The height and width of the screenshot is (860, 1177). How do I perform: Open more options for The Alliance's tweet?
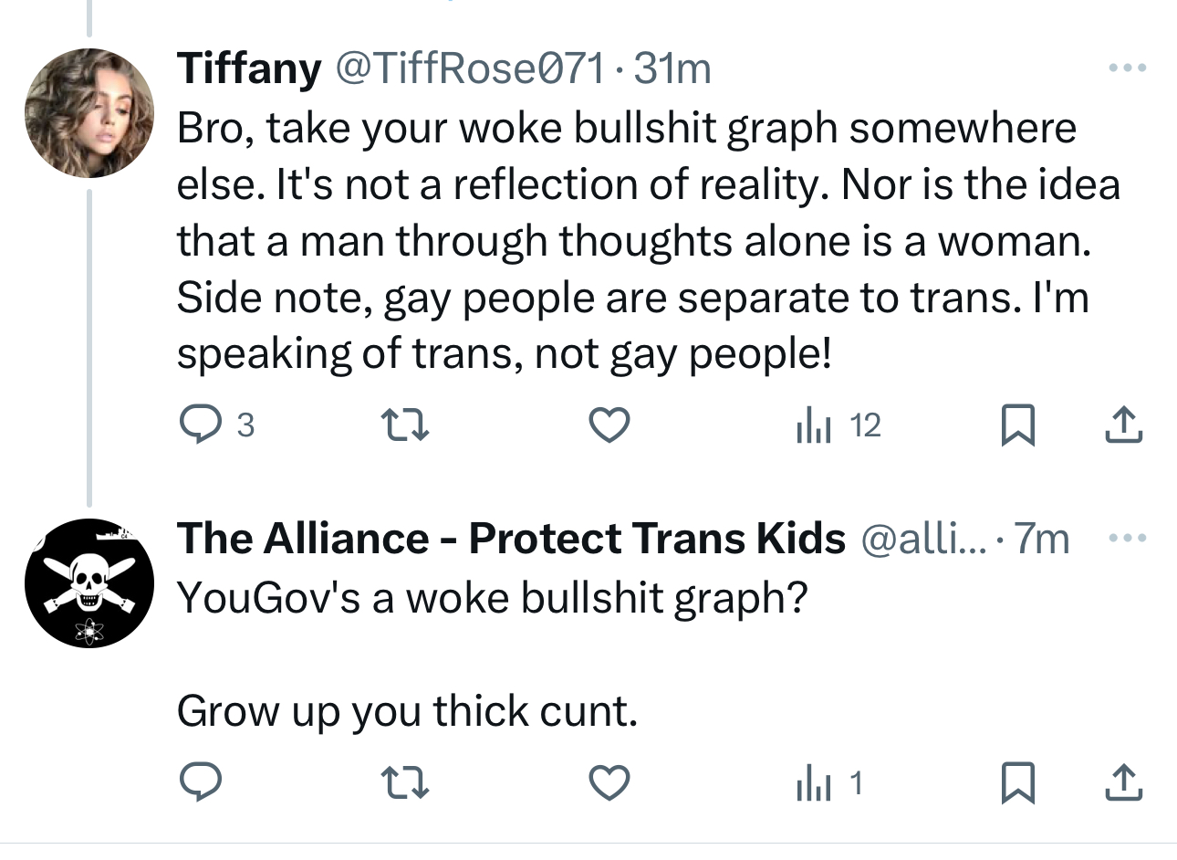[1127, 539]
